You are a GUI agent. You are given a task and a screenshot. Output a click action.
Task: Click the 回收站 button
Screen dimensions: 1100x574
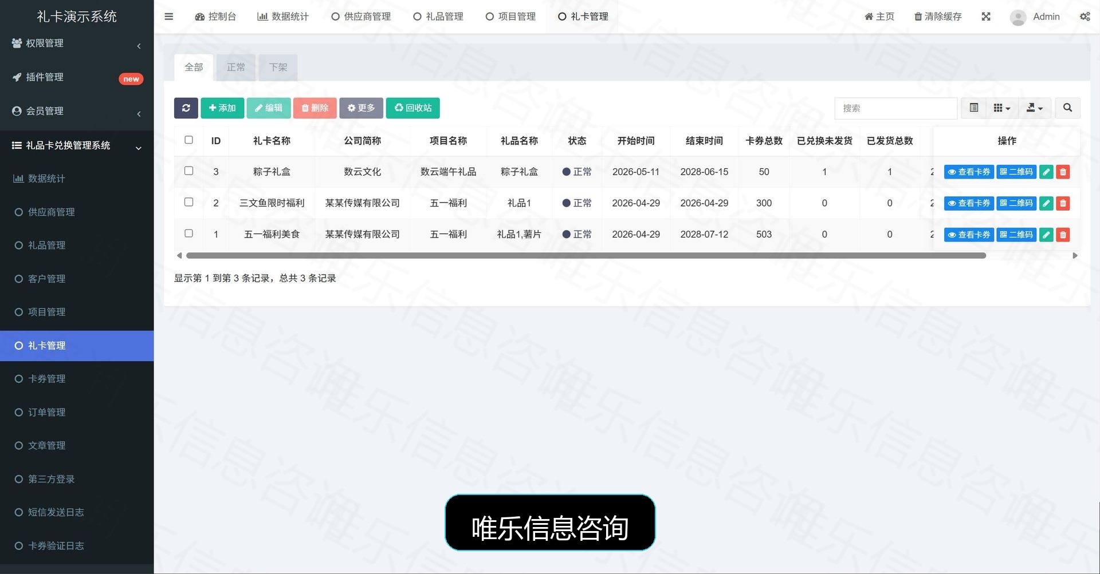pos(413,108)
